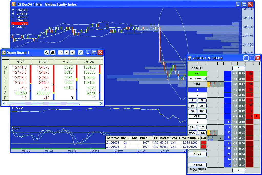Open the EZ_TRADER account dropdown

point(205,79)
